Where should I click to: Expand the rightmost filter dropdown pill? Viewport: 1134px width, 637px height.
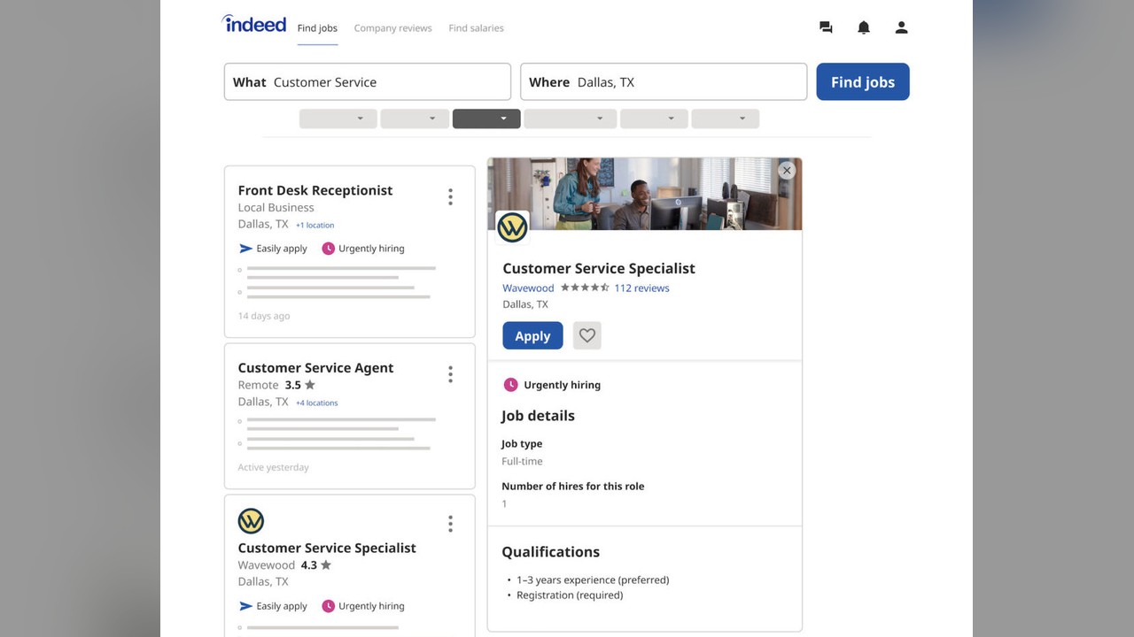pyautogui.click(x=725, y=119)
